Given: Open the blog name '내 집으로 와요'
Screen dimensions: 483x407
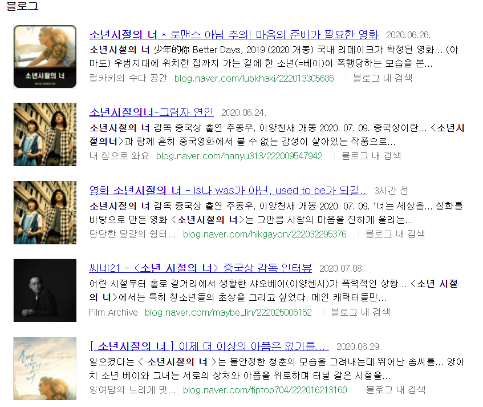Looking at the screenshot, I should 119,156.
